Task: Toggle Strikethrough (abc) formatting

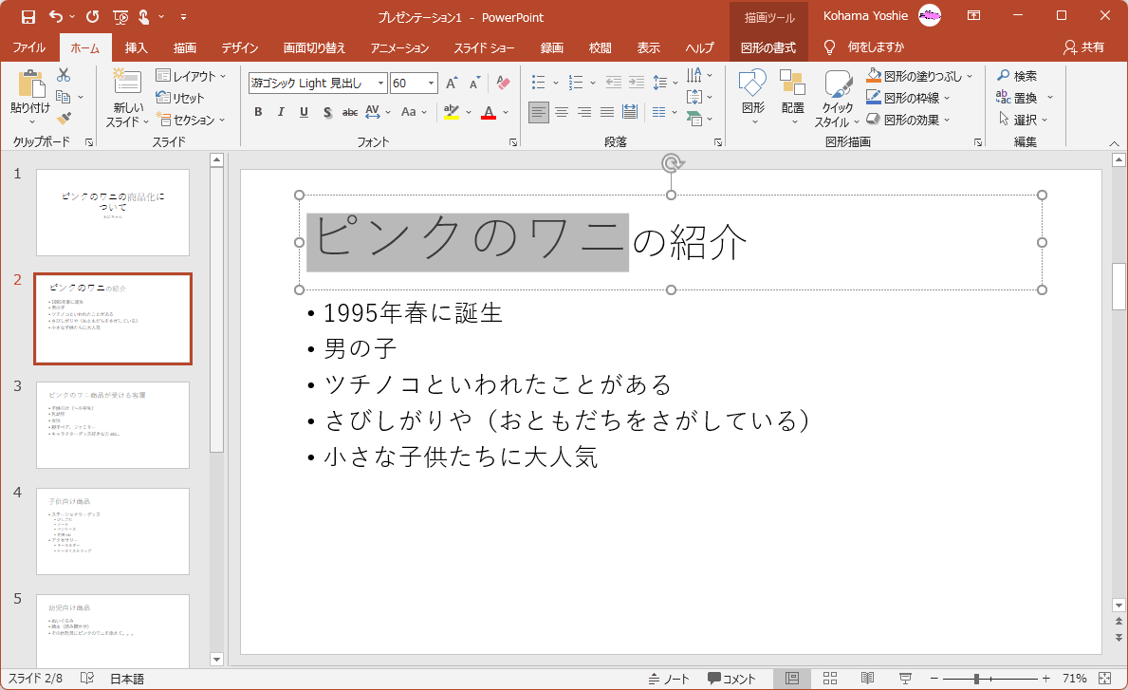Action: point(350,112)
